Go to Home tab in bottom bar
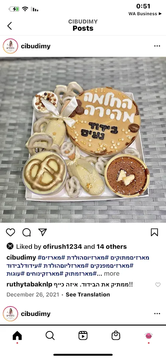Viewport: 166px width, 359px height. coord(17,335)
